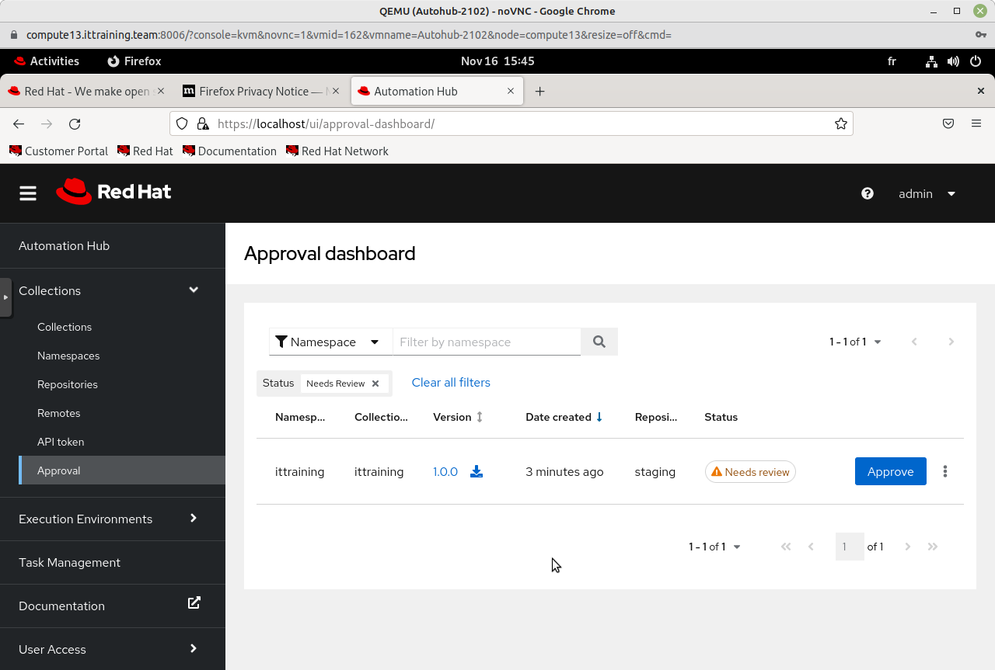995x670 pixels.
Task: Open Customer Portal bookmark
Action: [59, 151]
